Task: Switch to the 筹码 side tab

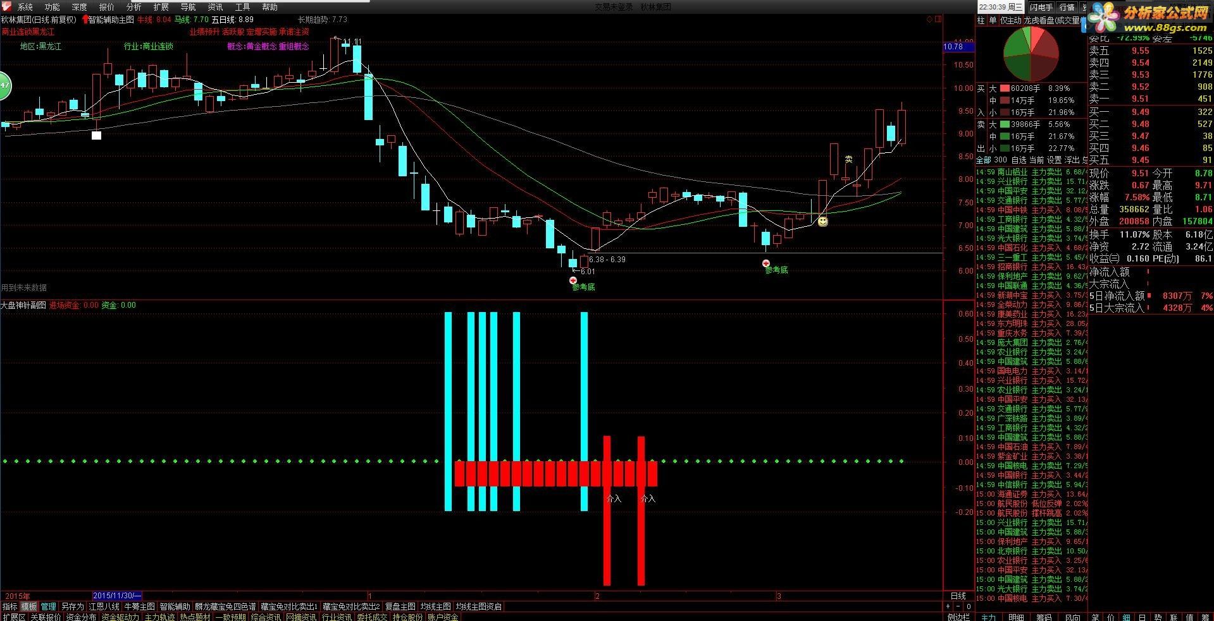Action: click(x=1044, y=617)
